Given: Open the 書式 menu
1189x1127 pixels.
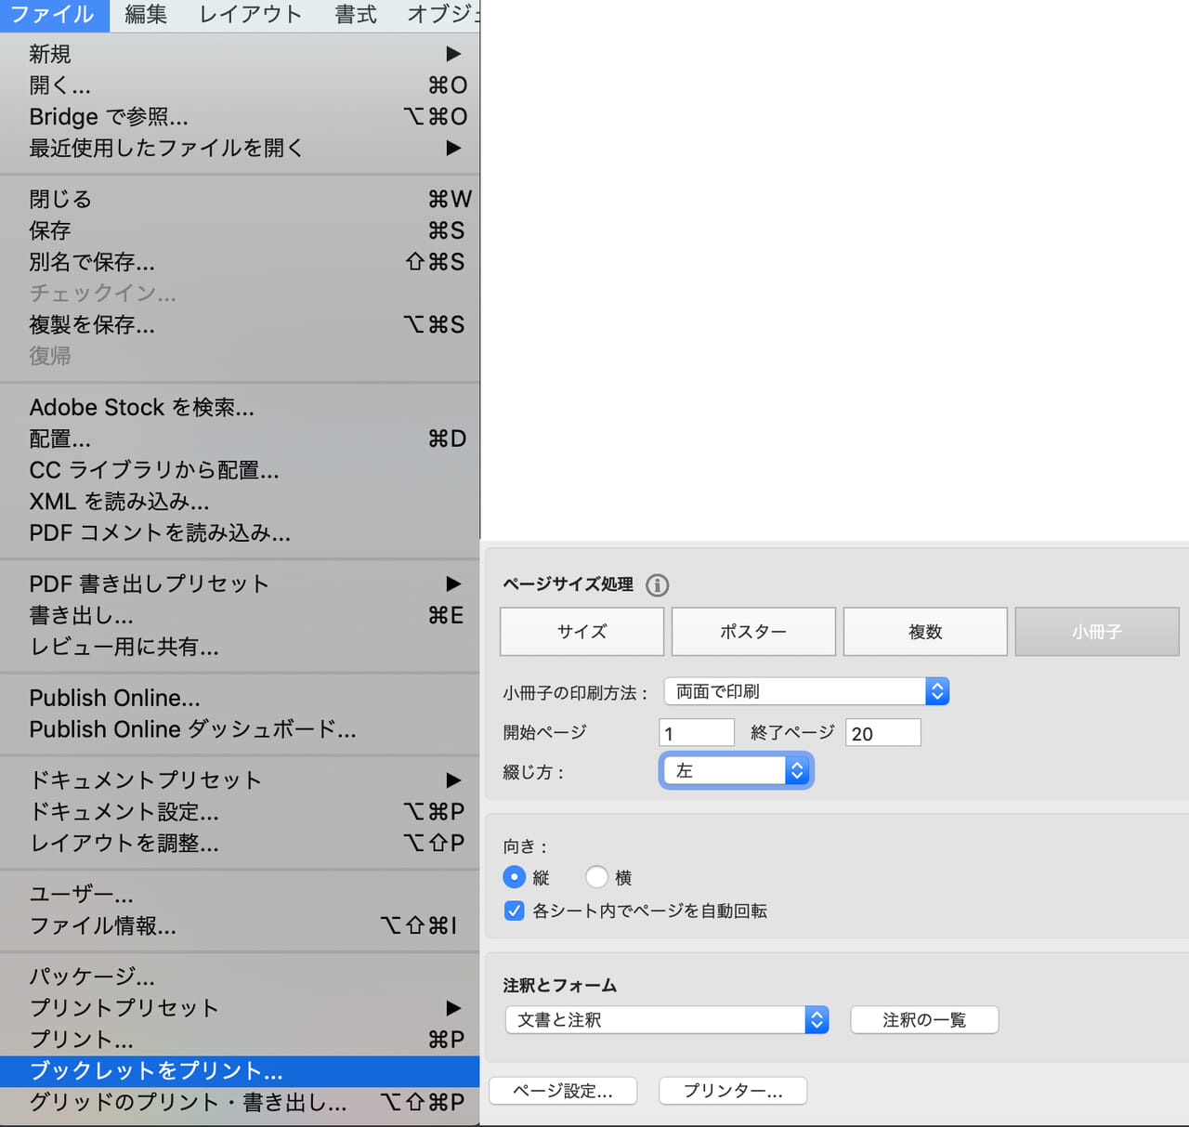Looking at the screenshot, I should coord(356,15).
